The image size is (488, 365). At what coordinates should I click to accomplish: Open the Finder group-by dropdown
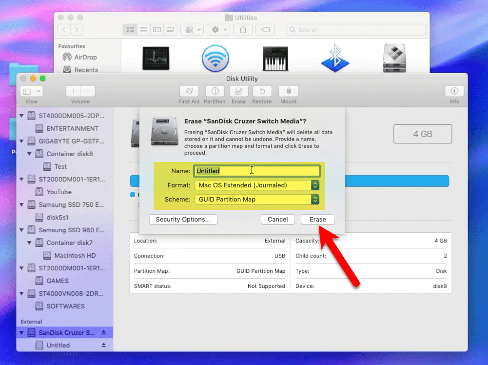pos(193,30)
